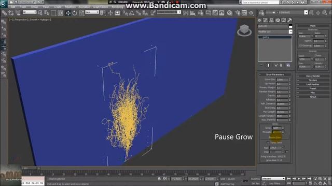Click the Create tab in the command panel
The height and width of the screenshot is (186, 332).
(259, 20)
